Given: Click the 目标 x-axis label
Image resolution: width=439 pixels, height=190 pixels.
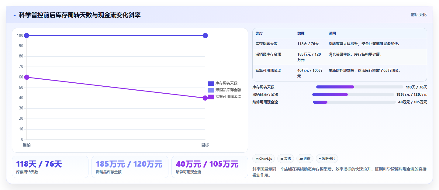Looking at the screenshot, I should (205, 145).
